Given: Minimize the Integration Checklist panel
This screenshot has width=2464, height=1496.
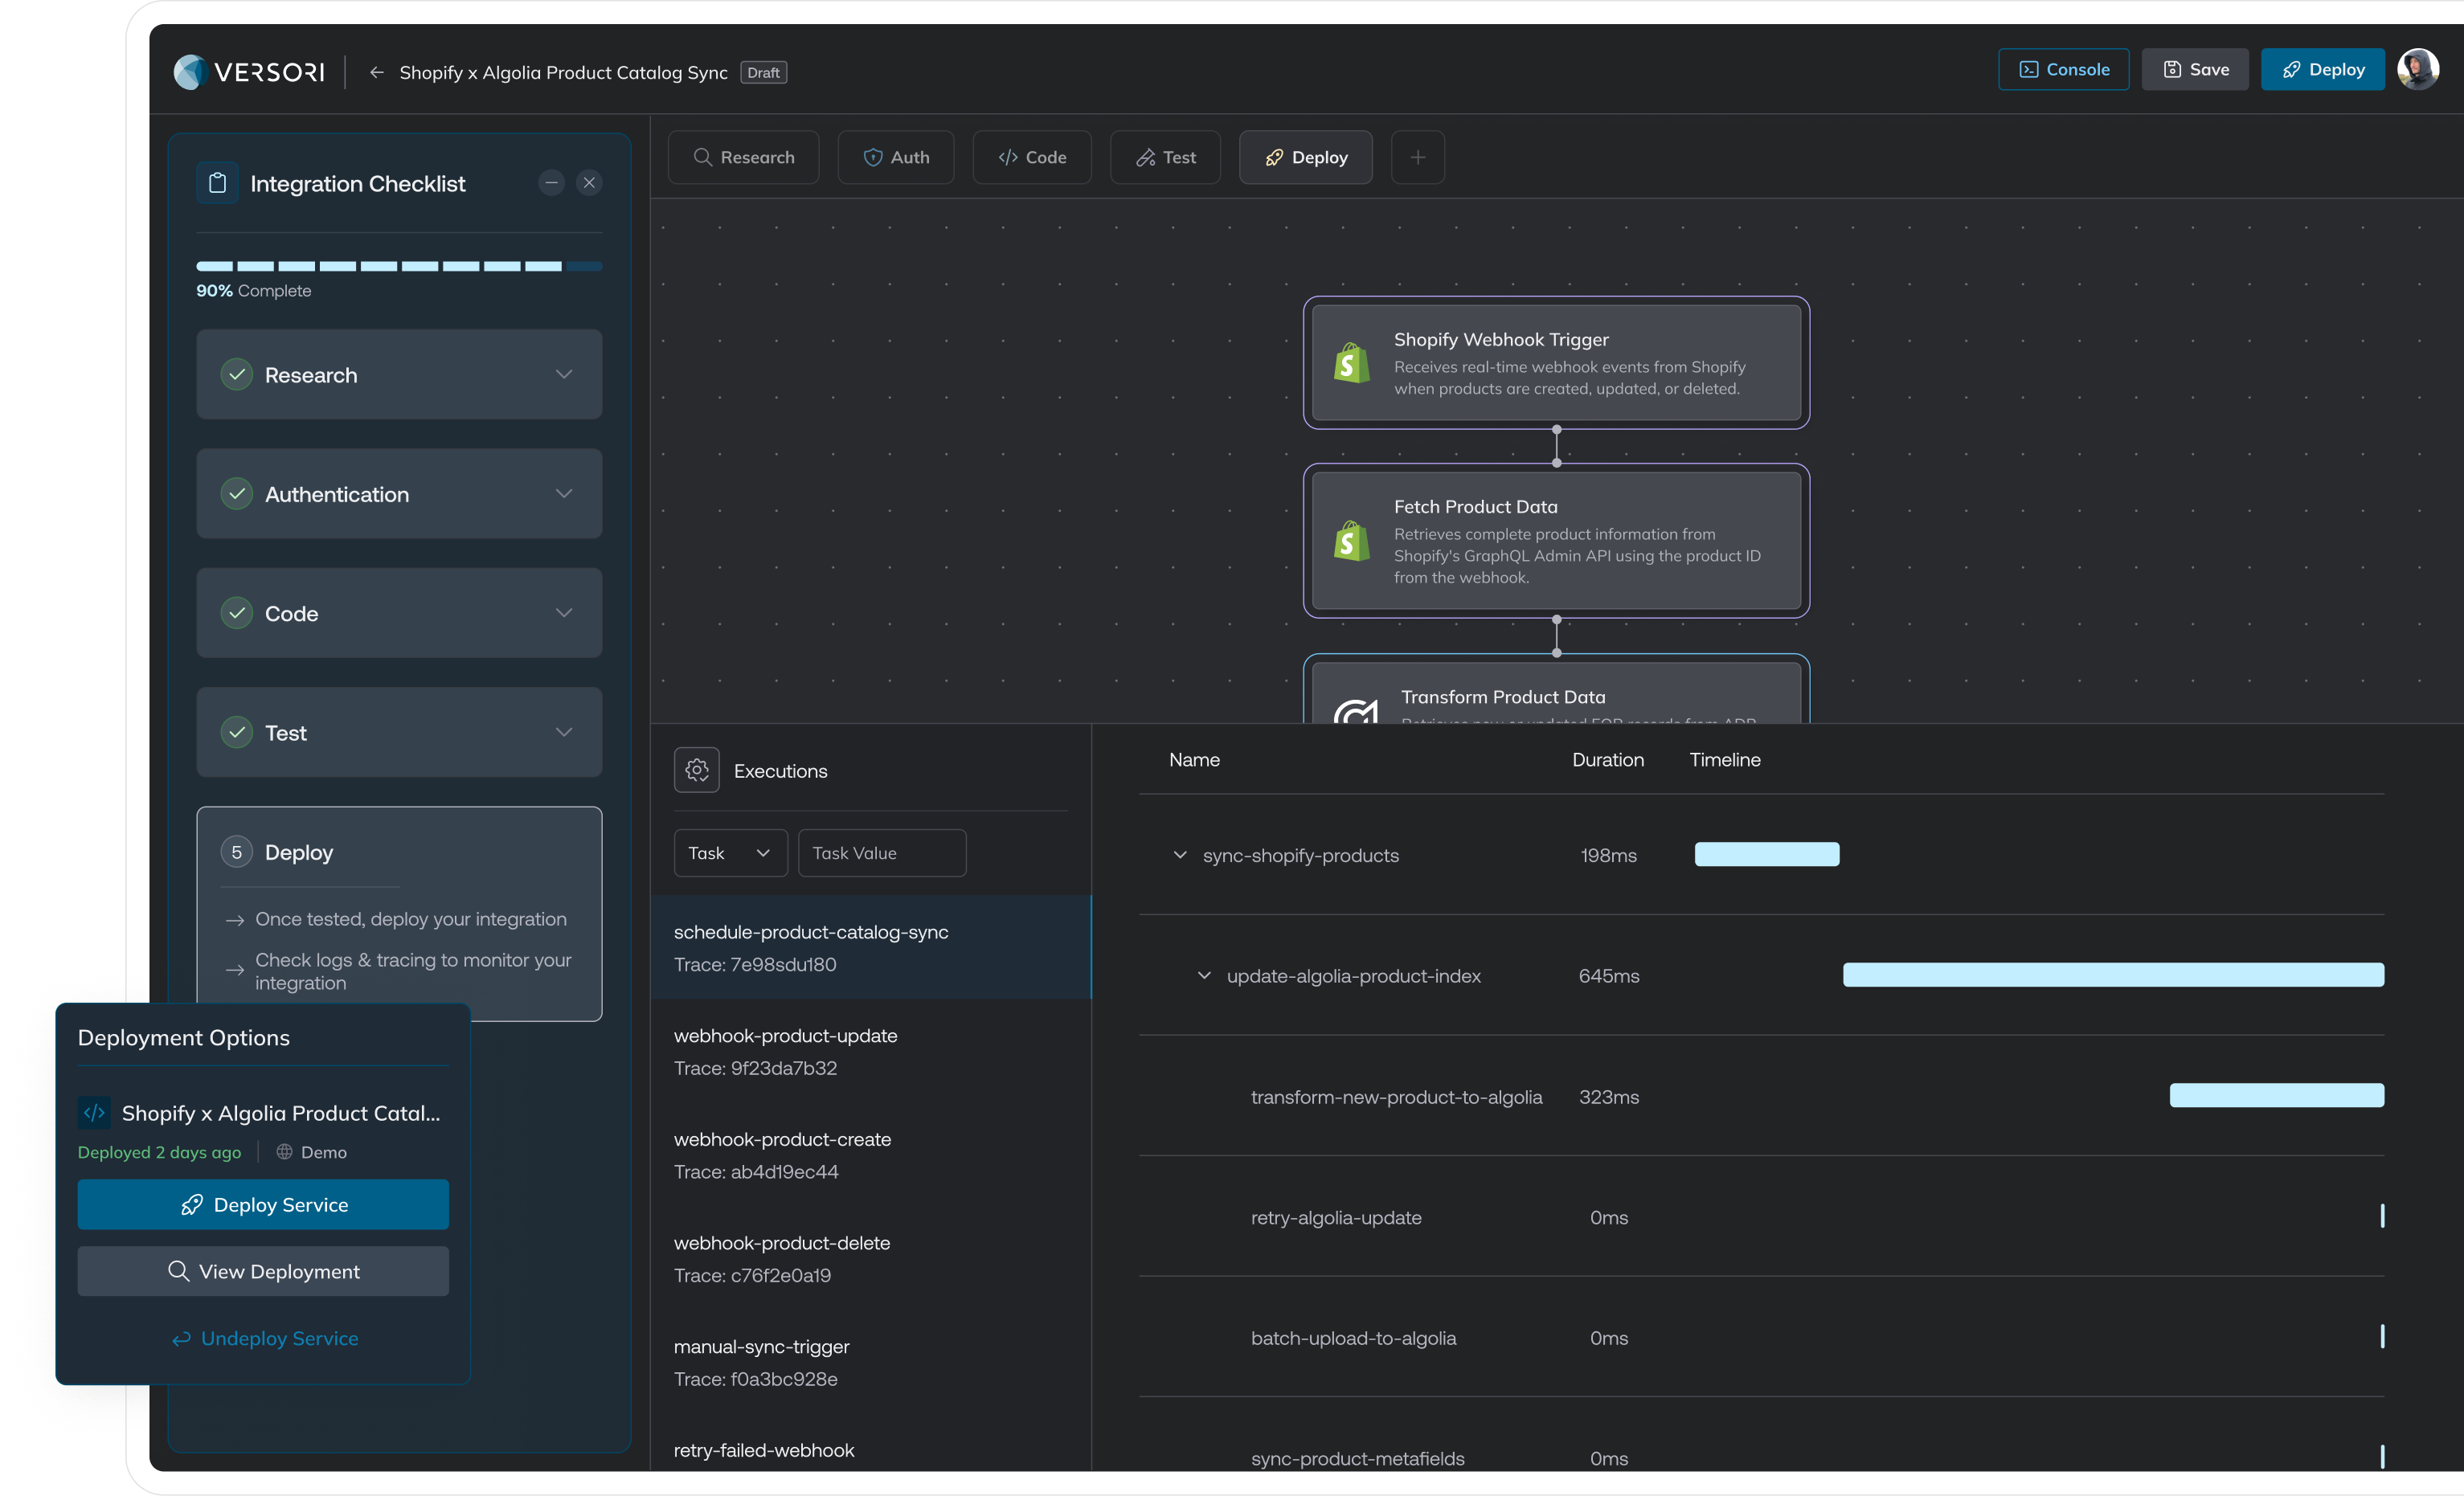Looking at the screenshot, I should [x=551, y=183].
